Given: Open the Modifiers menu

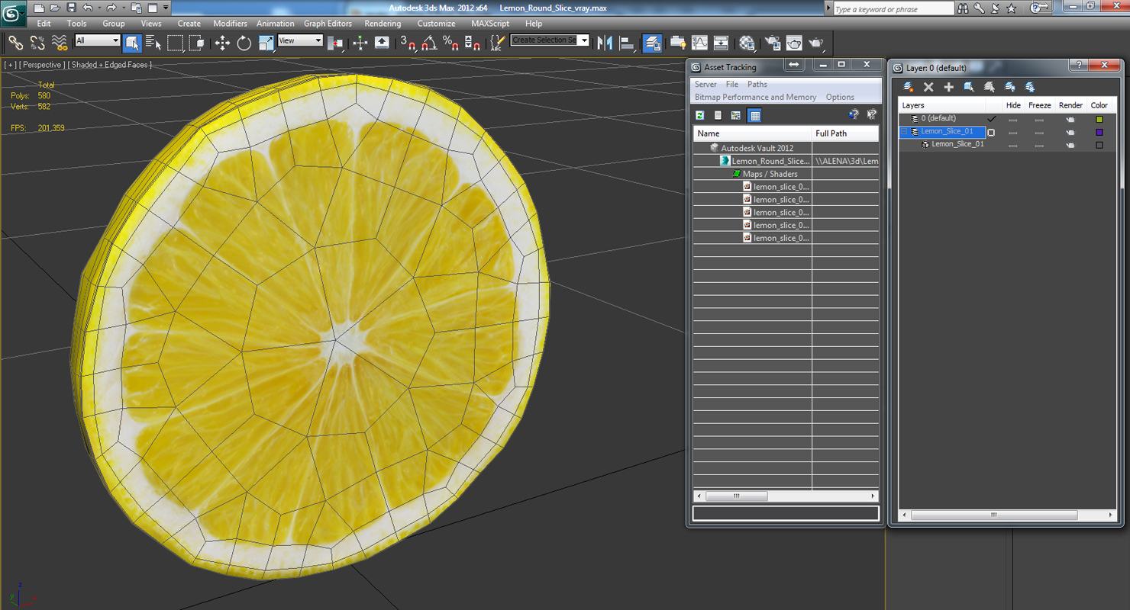Looking at the screenshot, I should click(x=230, y=24).
